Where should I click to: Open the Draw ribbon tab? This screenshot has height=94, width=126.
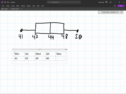pos(18,6)
